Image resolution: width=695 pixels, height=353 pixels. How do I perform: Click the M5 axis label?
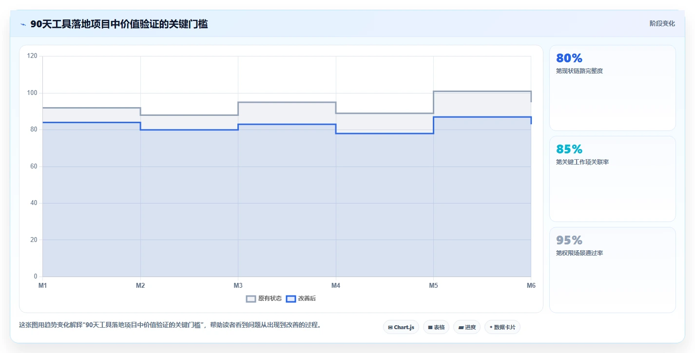pyautogui.click(x=433, y=286)
